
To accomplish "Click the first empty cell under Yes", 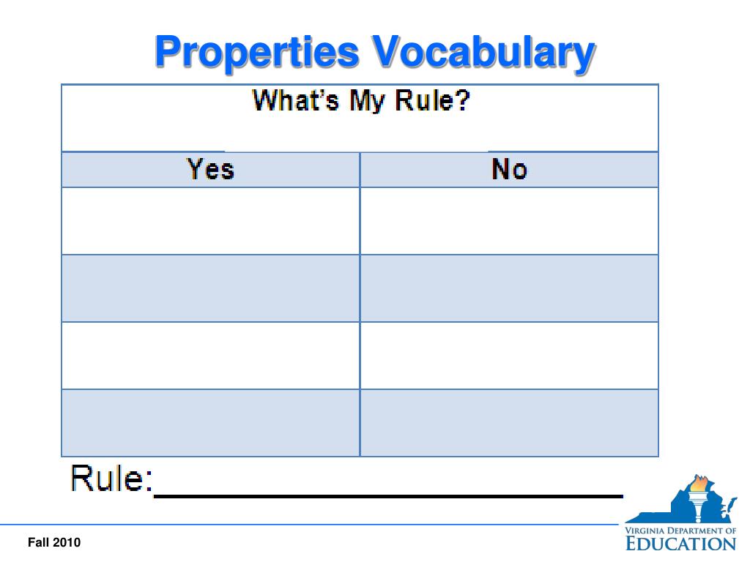I will [210, 221].
